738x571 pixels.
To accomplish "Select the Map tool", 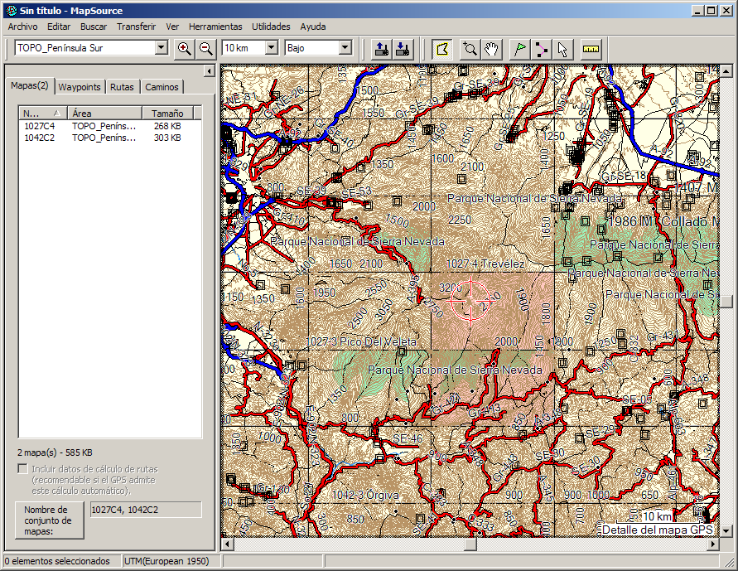I will pyautogui.click(x=442, y=49).
